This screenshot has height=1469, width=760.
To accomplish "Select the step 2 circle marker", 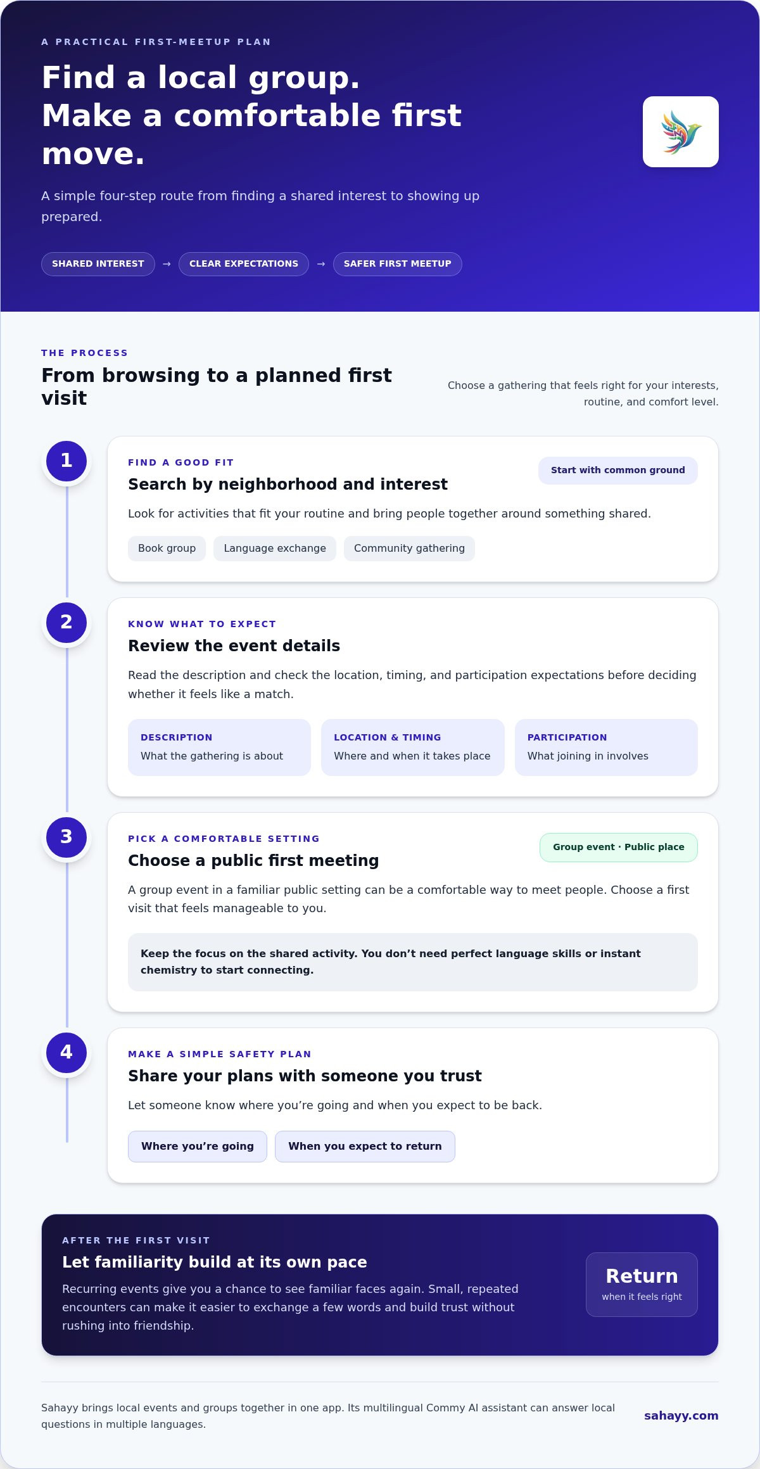I will 66,623.
